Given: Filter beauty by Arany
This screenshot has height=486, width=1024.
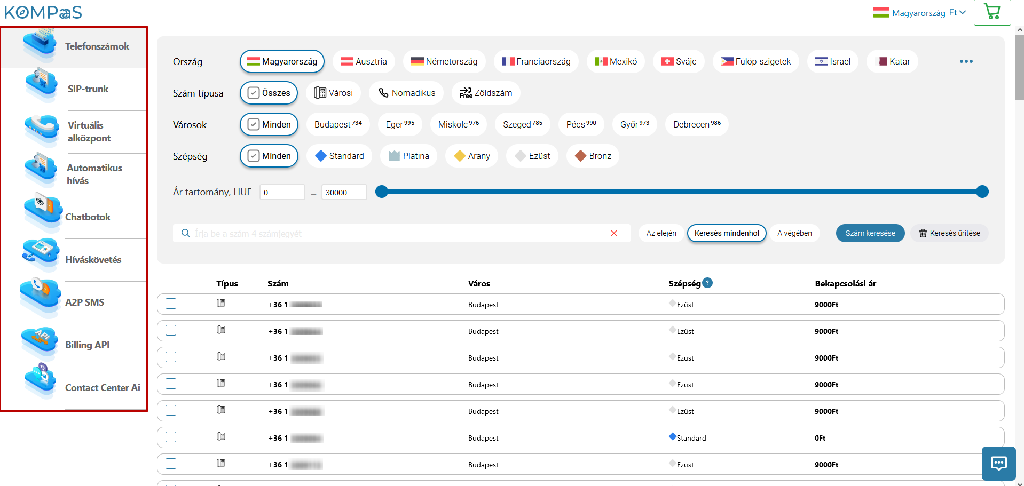Looking at the screenshot, I should click(x=471, y=156).
